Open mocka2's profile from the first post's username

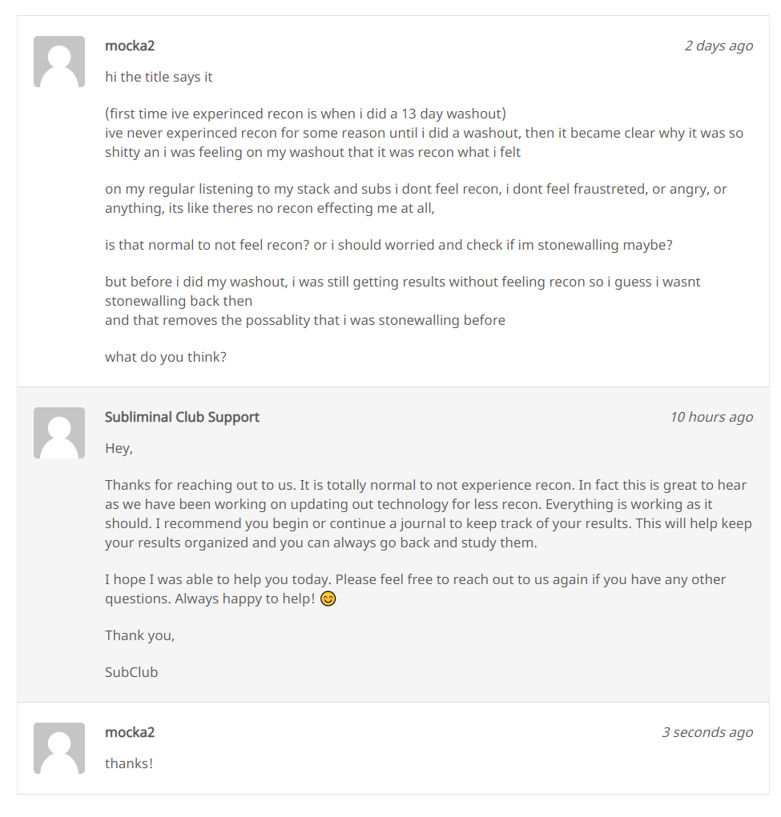[130, 46]
